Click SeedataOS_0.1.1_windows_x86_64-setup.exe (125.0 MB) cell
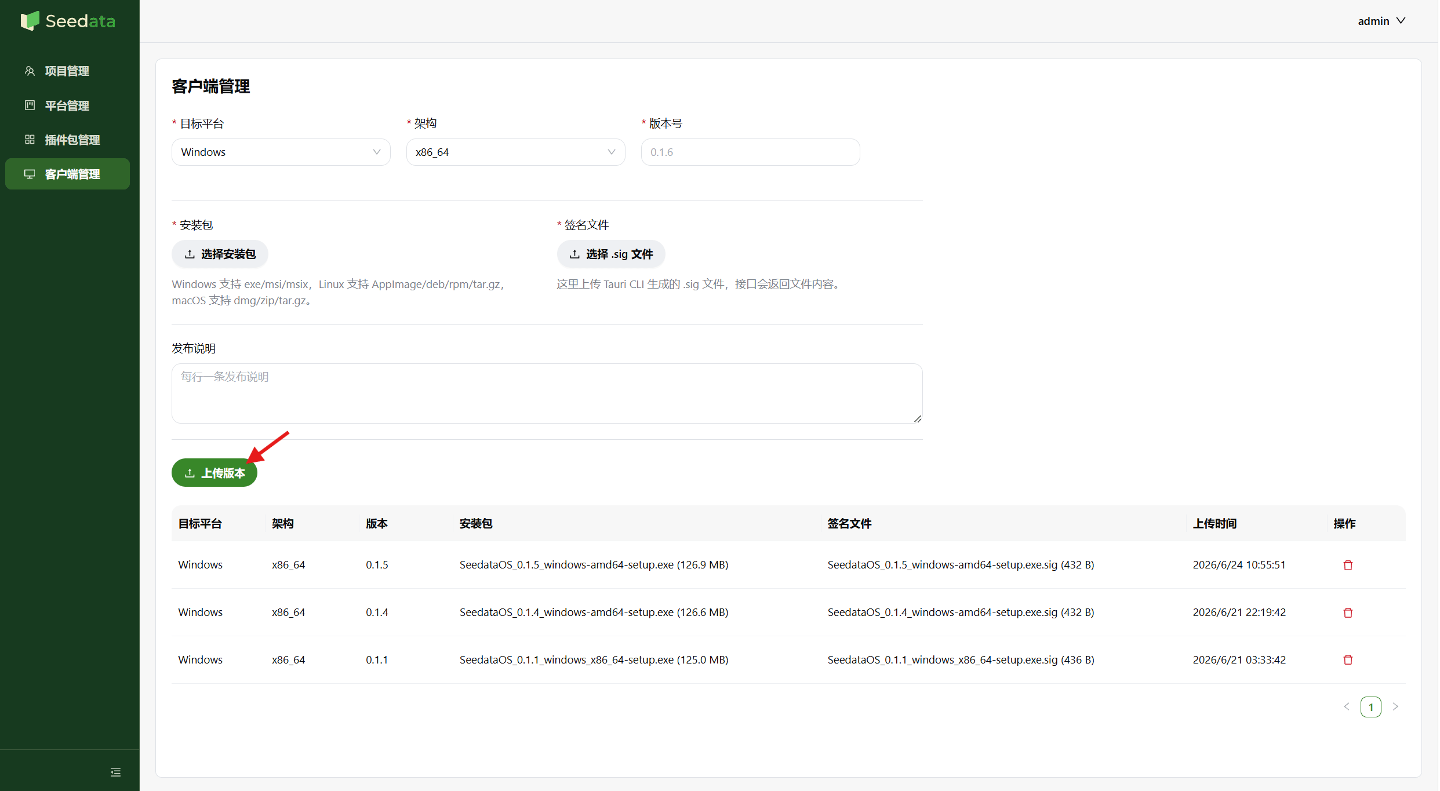This screenshot has height=791, width=1440. click(x=594, y=659)
